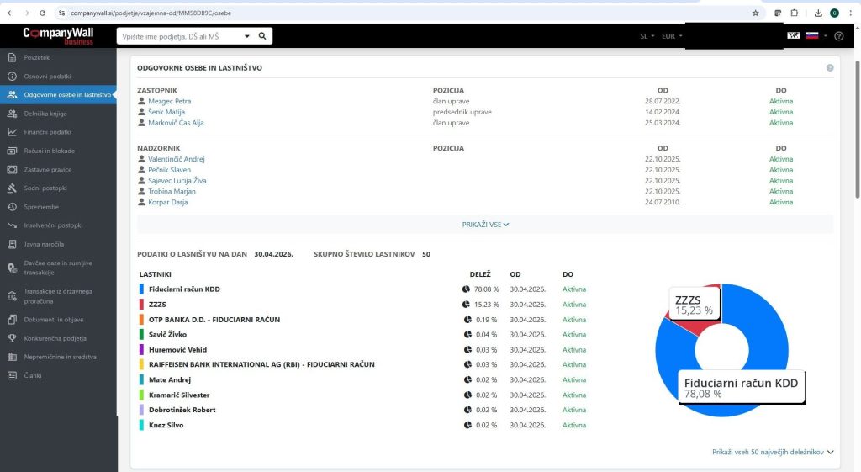Image resolution: width=861 pixels, height=472 pixels.
Task: Open Markovič Čas Alja's profile link
Action: coord(176,123)
